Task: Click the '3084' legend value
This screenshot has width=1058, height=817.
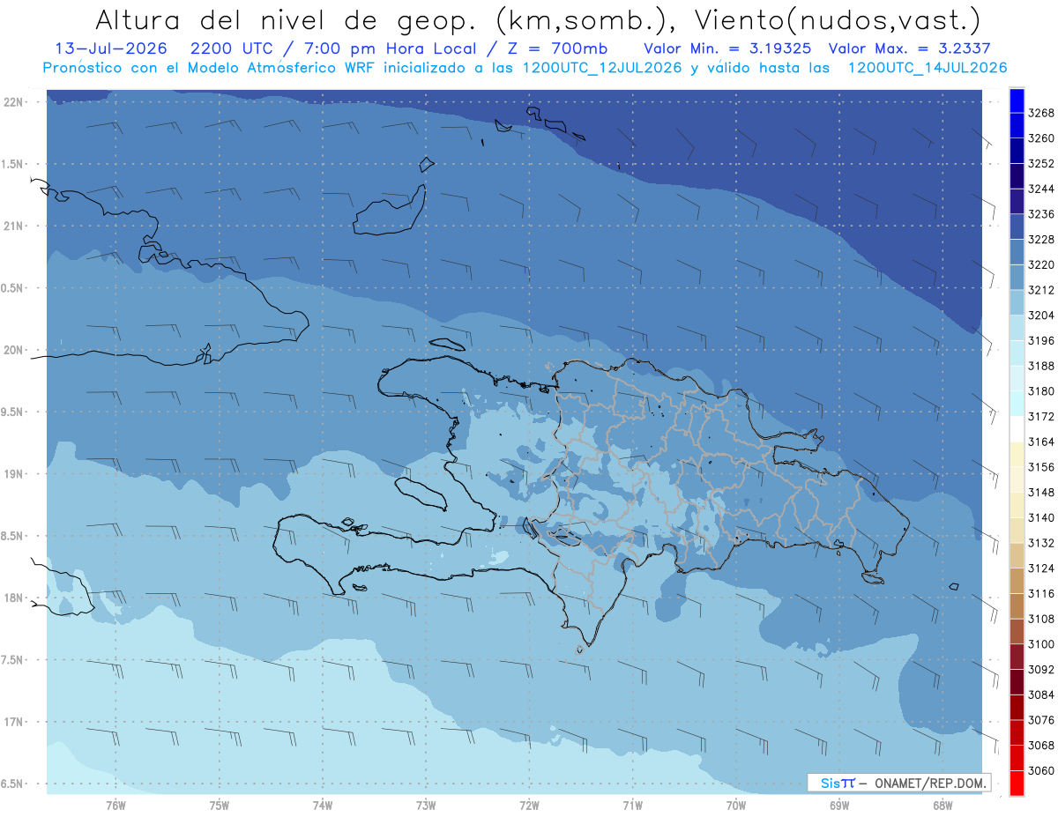Action: click(x=1041, y=694)
